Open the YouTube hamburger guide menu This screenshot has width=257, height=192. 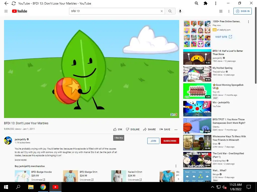pyautogui.click(x=6, y=11)
